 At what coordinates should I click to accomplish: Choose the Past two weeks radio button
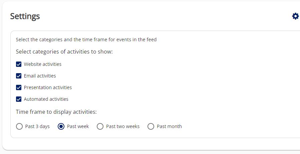100,126
